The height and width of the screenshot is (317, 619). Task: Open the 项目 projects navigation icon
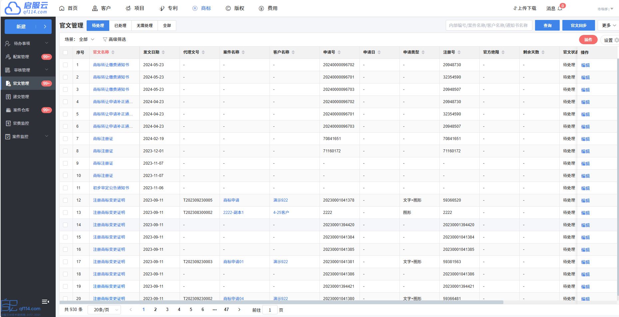point(128,8)
